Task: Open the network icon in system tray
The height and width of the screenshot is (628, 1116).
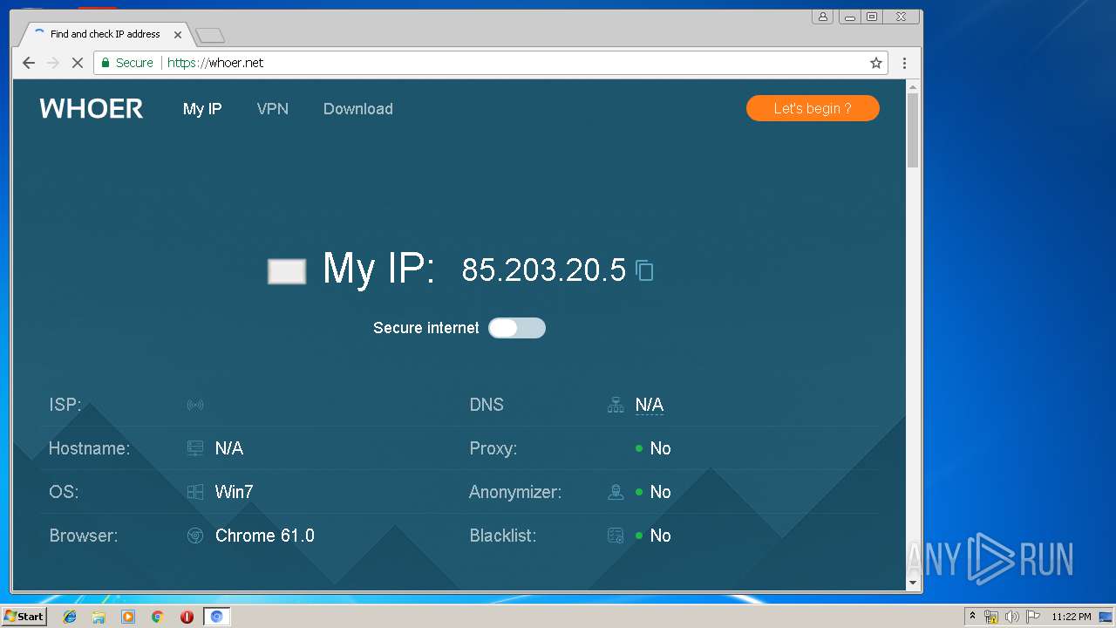Action: point(991,617)
